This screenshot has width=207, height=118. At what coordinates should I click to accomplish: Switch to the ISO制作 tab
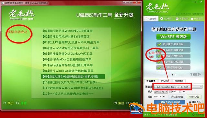click(x=166, y=19)
